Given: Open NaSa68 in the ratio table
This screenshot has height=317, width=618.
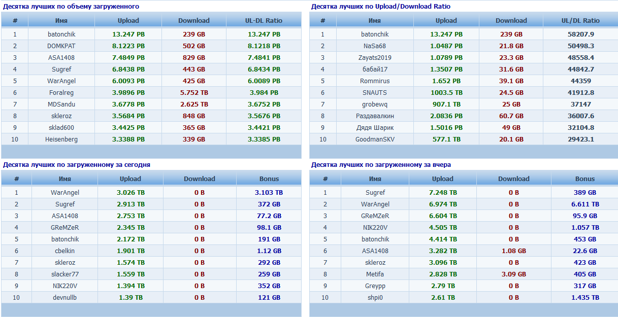Looking at the screenshot, I should pos(375,46).
